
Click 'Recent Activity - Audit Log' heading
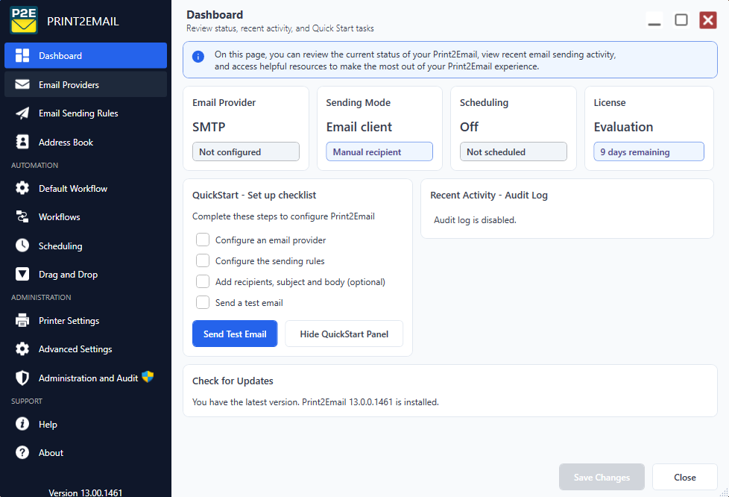point(489,195)
